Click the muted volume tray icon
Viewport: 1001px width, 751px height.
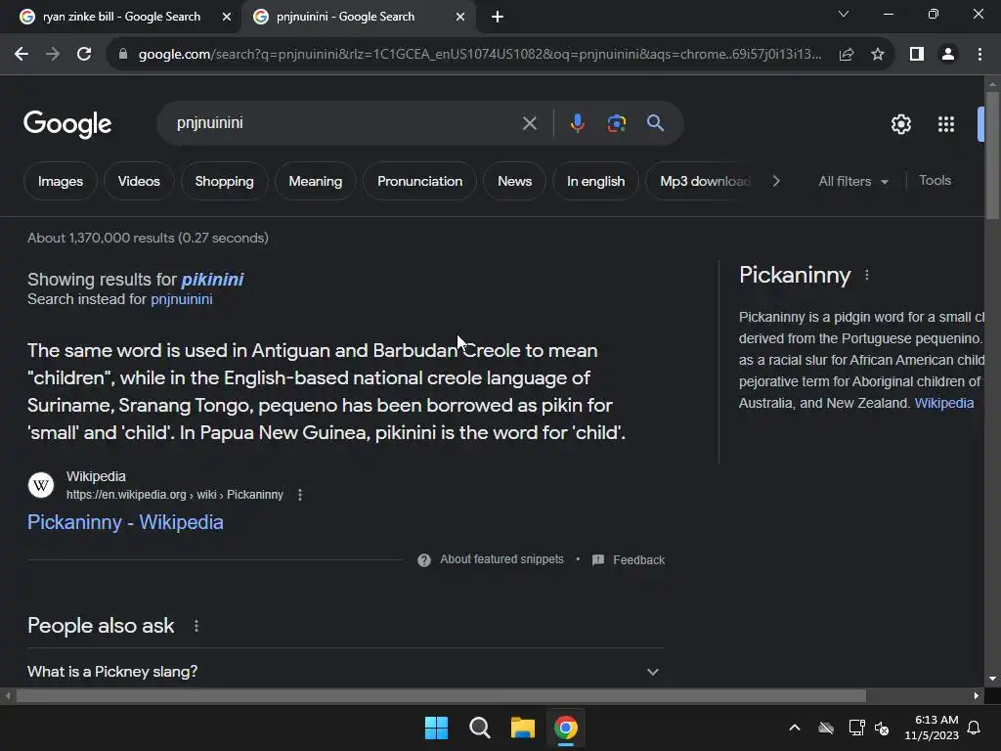(882, 728)
